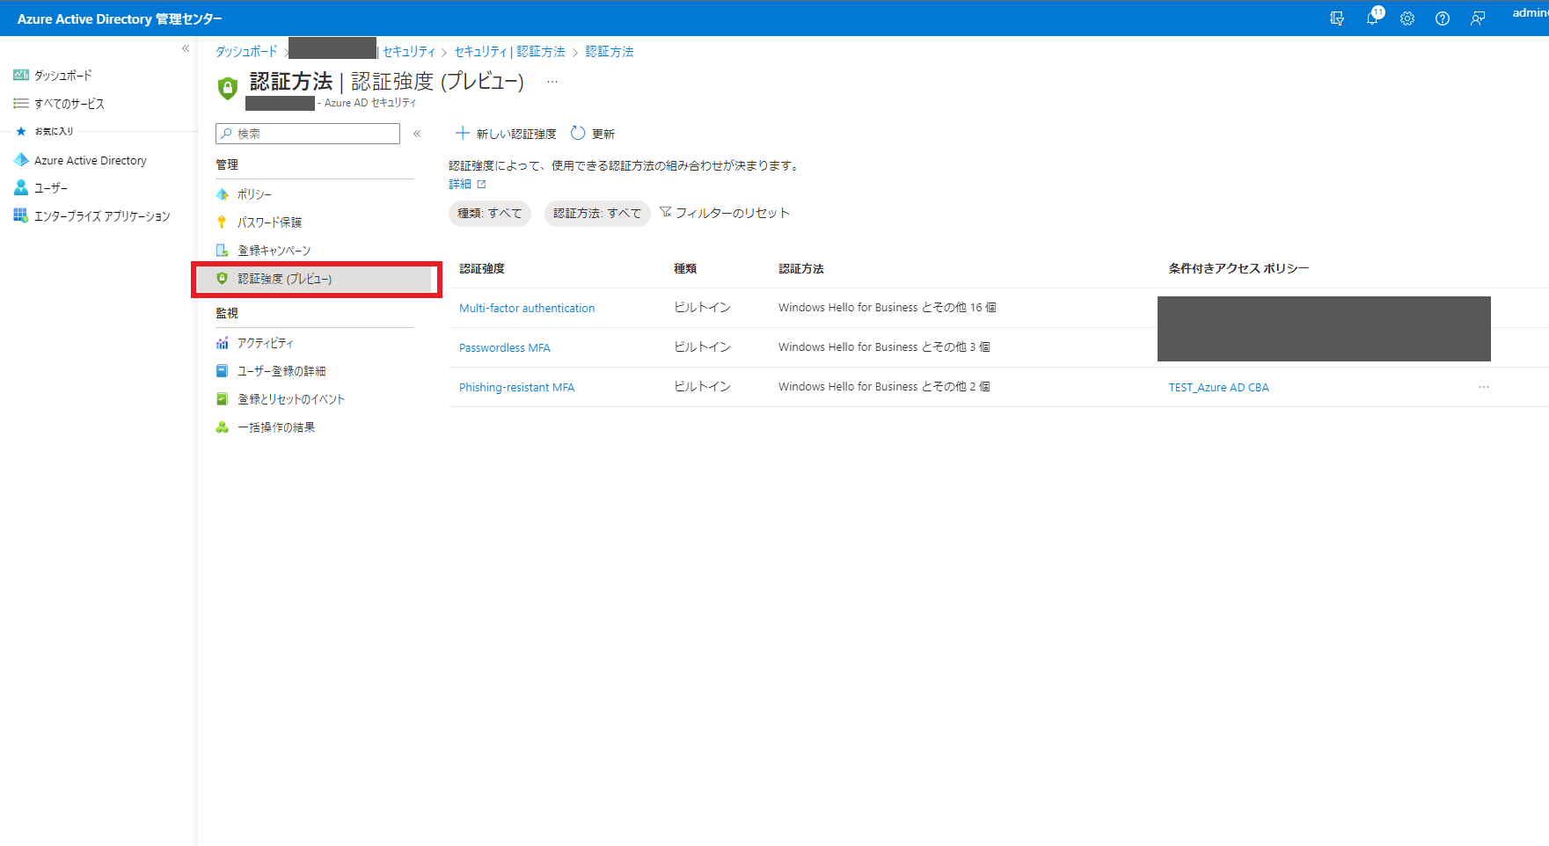Click the すべてのサービス list icon
The width and height of the screenshot is (1549, 846).
(21, 104)
